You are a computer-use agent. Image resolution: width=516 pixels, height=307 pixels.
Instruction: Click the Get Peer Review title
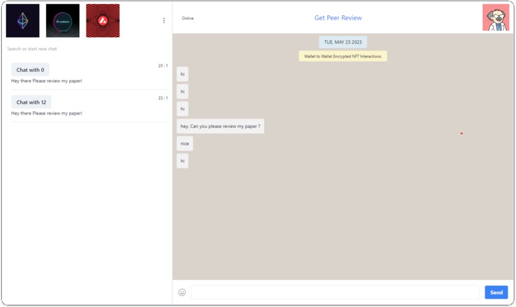[x=338, y=18]
